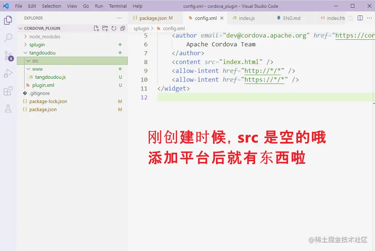The image size is (375, 251).
Task: Click the VS Code logo icon
Action: [x=6, y=6]
